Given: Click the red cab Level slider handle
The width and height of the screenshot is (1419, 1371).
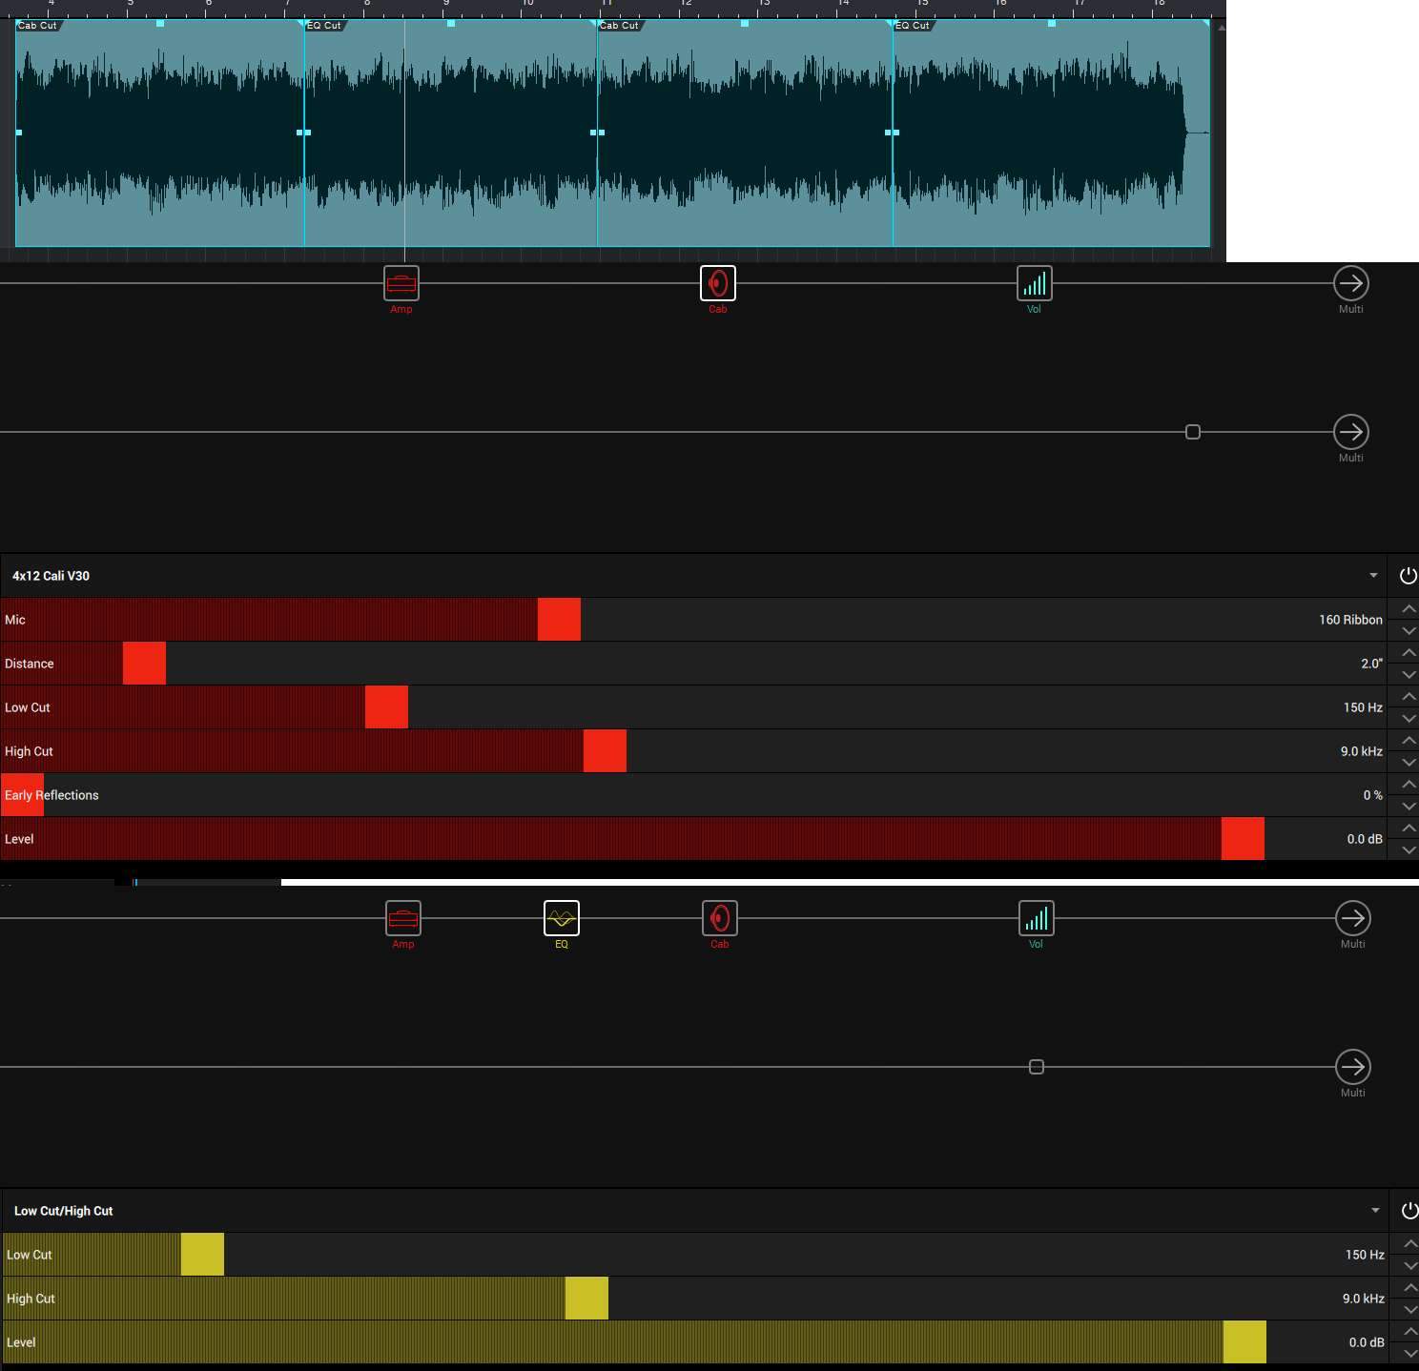Looking at the screenshot, I should point(1243,839).
